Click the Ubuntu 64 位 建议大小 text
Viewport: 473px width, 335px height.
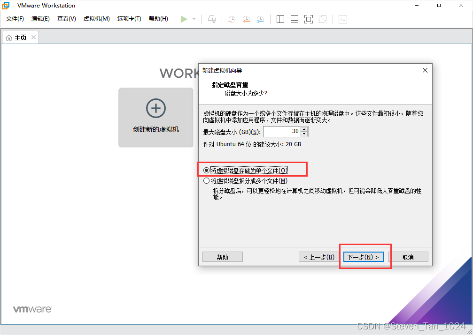[x=252, y=144]
